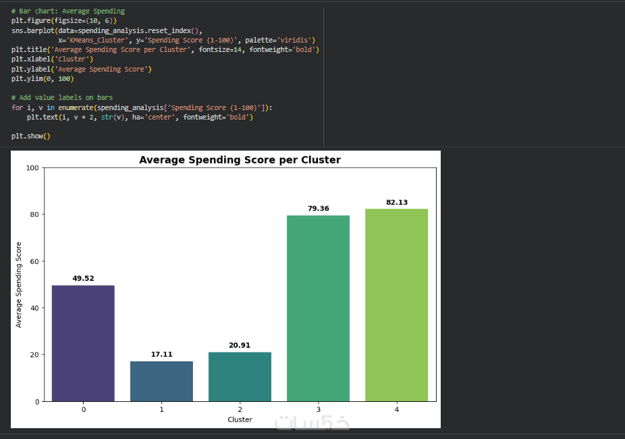Viewport: 625px width, 439px height.
Task: Place cursor in the sns.barplot code line
Action: coord(107,30)
